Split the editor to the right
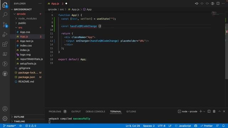 tap(218, 4)
